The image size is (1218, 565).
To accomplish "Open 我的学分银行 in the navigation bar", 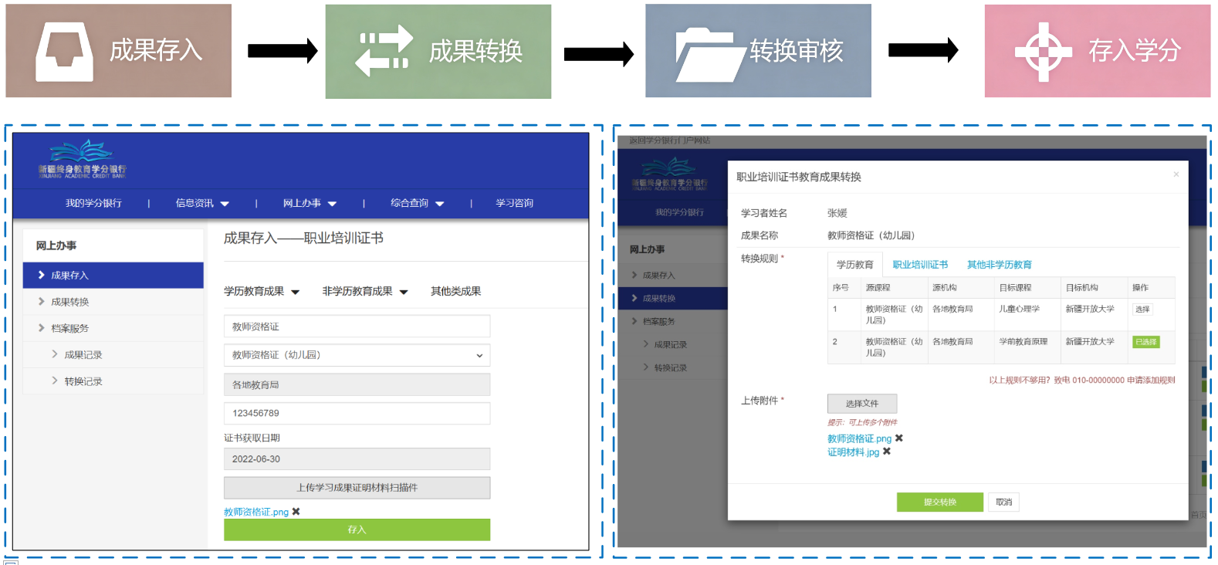I will (93, 203).
